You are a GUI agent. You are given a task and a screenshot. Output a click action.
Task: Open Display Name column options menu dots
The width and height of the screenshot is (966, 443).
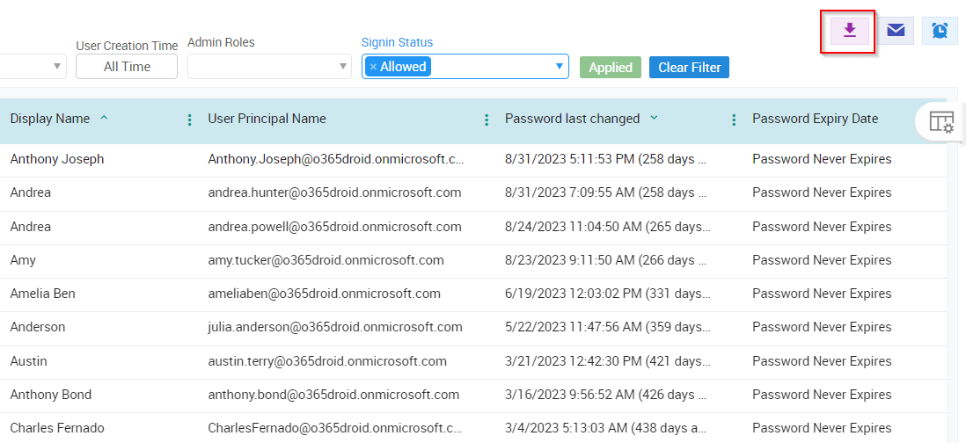[x=190, y=120]
